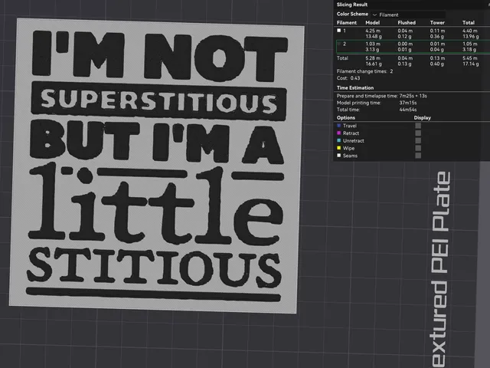Viewport: 490px width, 368px height.
Task: Click filament 1 white color swatch
Action: (339, 31)
